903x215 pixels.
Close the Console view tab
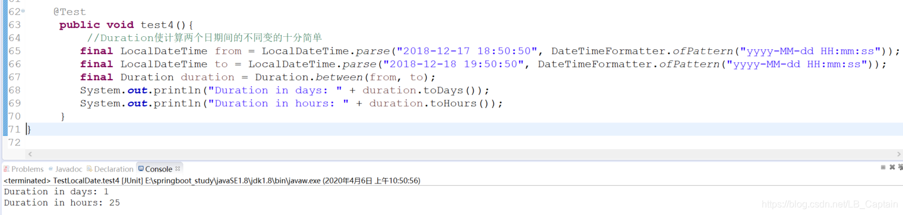(178, 169)
